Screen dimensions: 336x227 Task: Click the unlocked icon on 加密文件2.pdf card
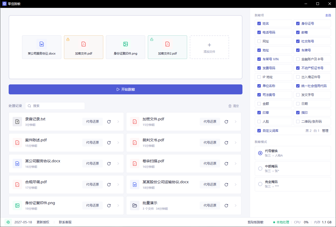(151, 39)
